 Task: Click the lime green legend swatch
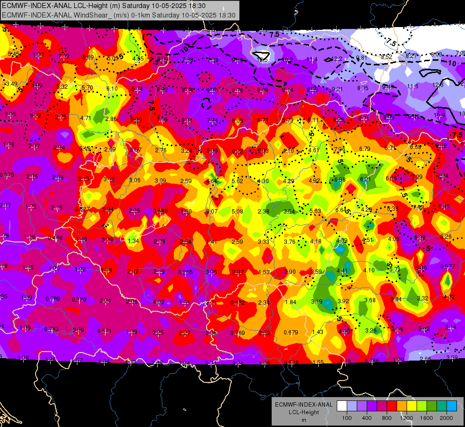click(422, 406)
